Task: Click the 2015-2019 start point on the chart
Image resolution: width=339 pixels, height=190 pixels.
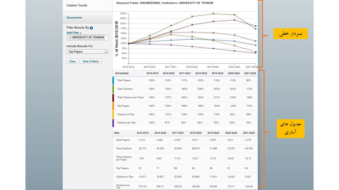Action: 129,44
